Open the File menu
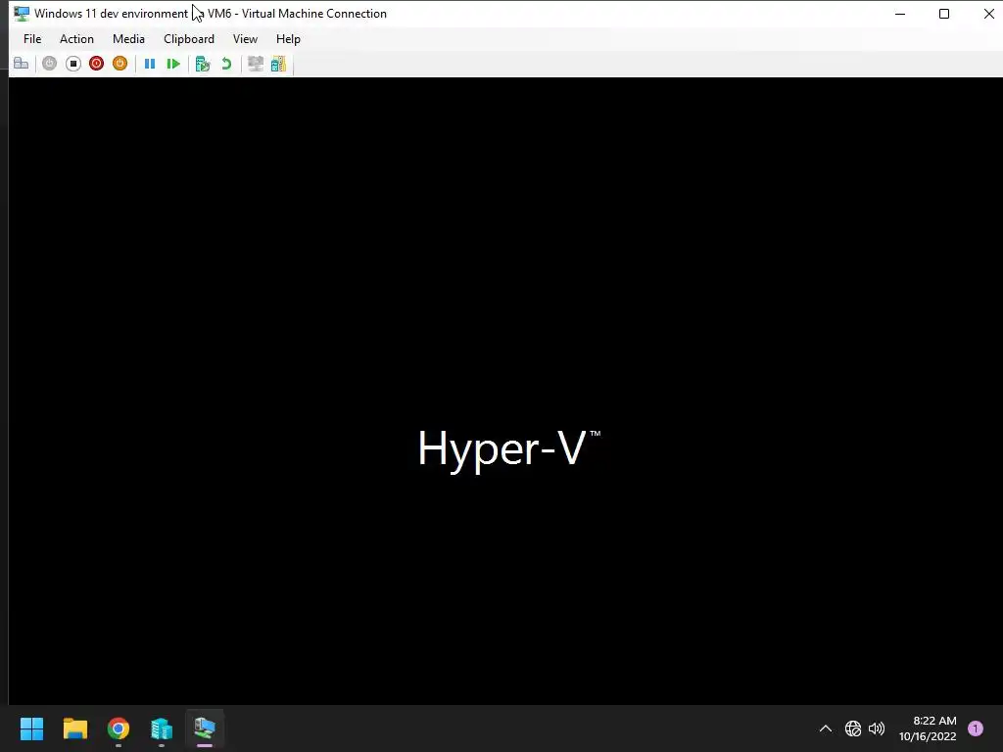 [x=32, y=39]
